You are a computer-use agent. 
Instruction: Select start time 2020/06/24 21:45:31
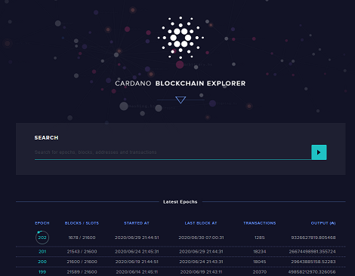click(137, 252)
